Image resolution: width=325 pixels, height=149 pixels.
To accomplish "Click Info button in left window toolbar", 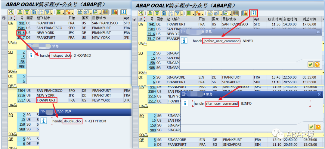I will coord(124,12).
